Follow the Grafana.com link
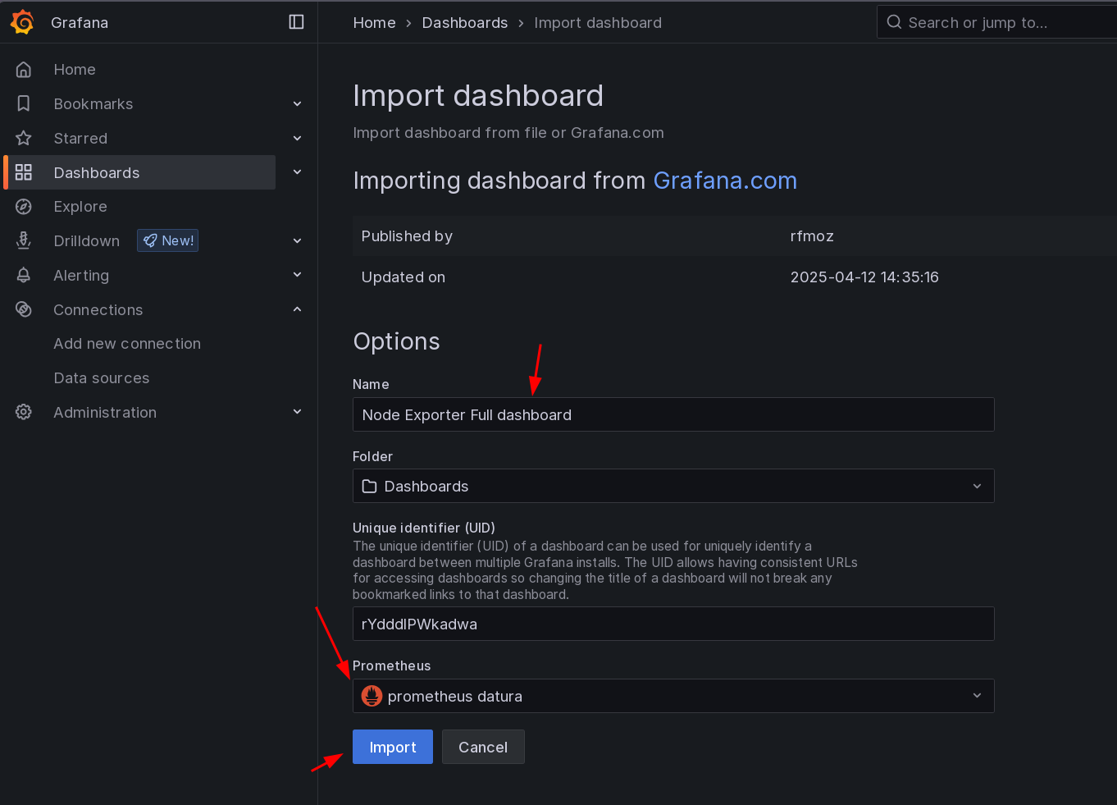 click(x=725, y=181)
